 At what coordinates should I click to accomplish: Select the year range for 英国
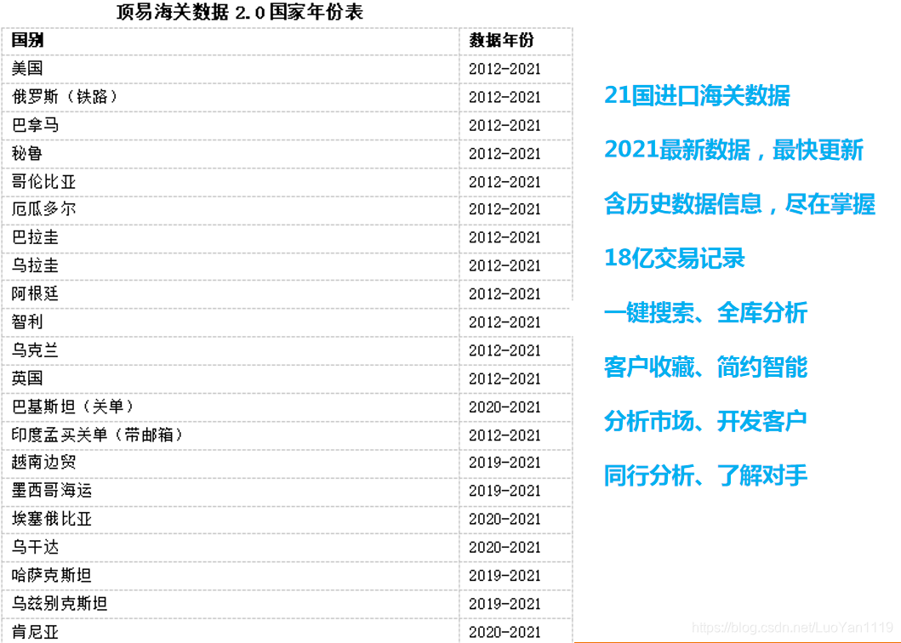tap(505, 378)
